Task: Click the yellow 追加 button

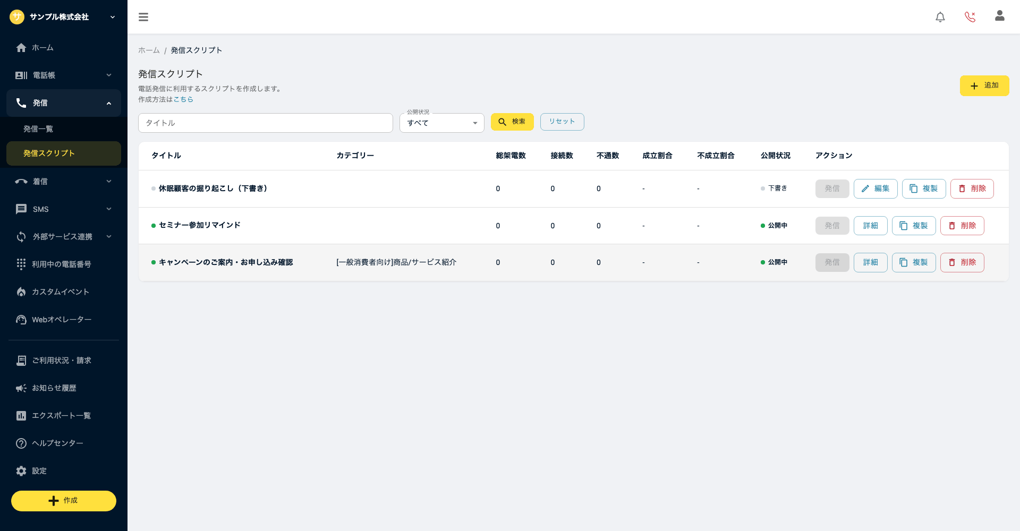Action: 984,85
